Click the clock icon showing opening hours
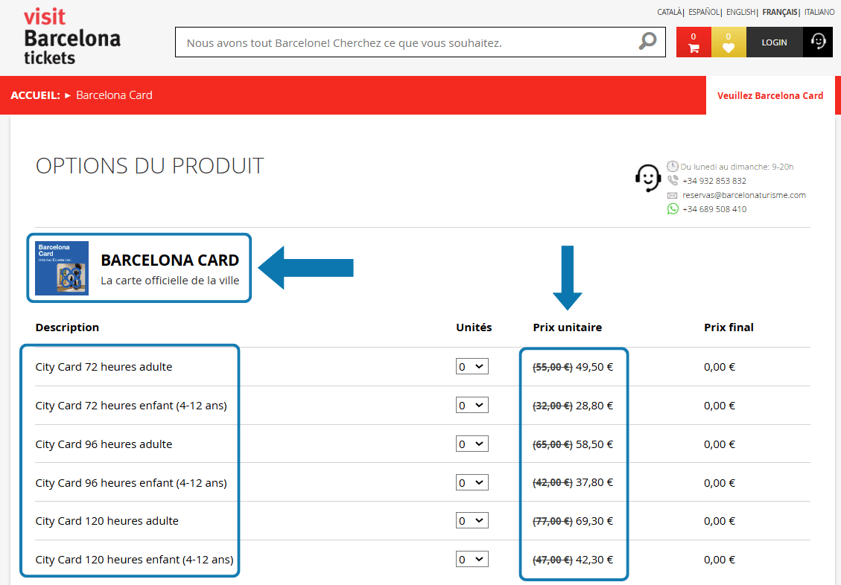 [x=673, y=166]
